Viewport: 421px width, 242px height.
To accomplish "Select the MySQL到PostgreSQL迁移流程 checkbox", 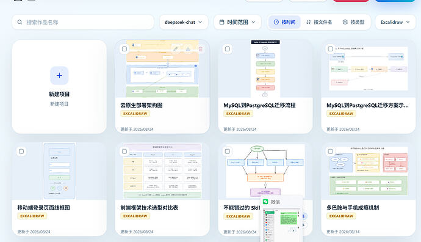I will (x=228, y=49).
